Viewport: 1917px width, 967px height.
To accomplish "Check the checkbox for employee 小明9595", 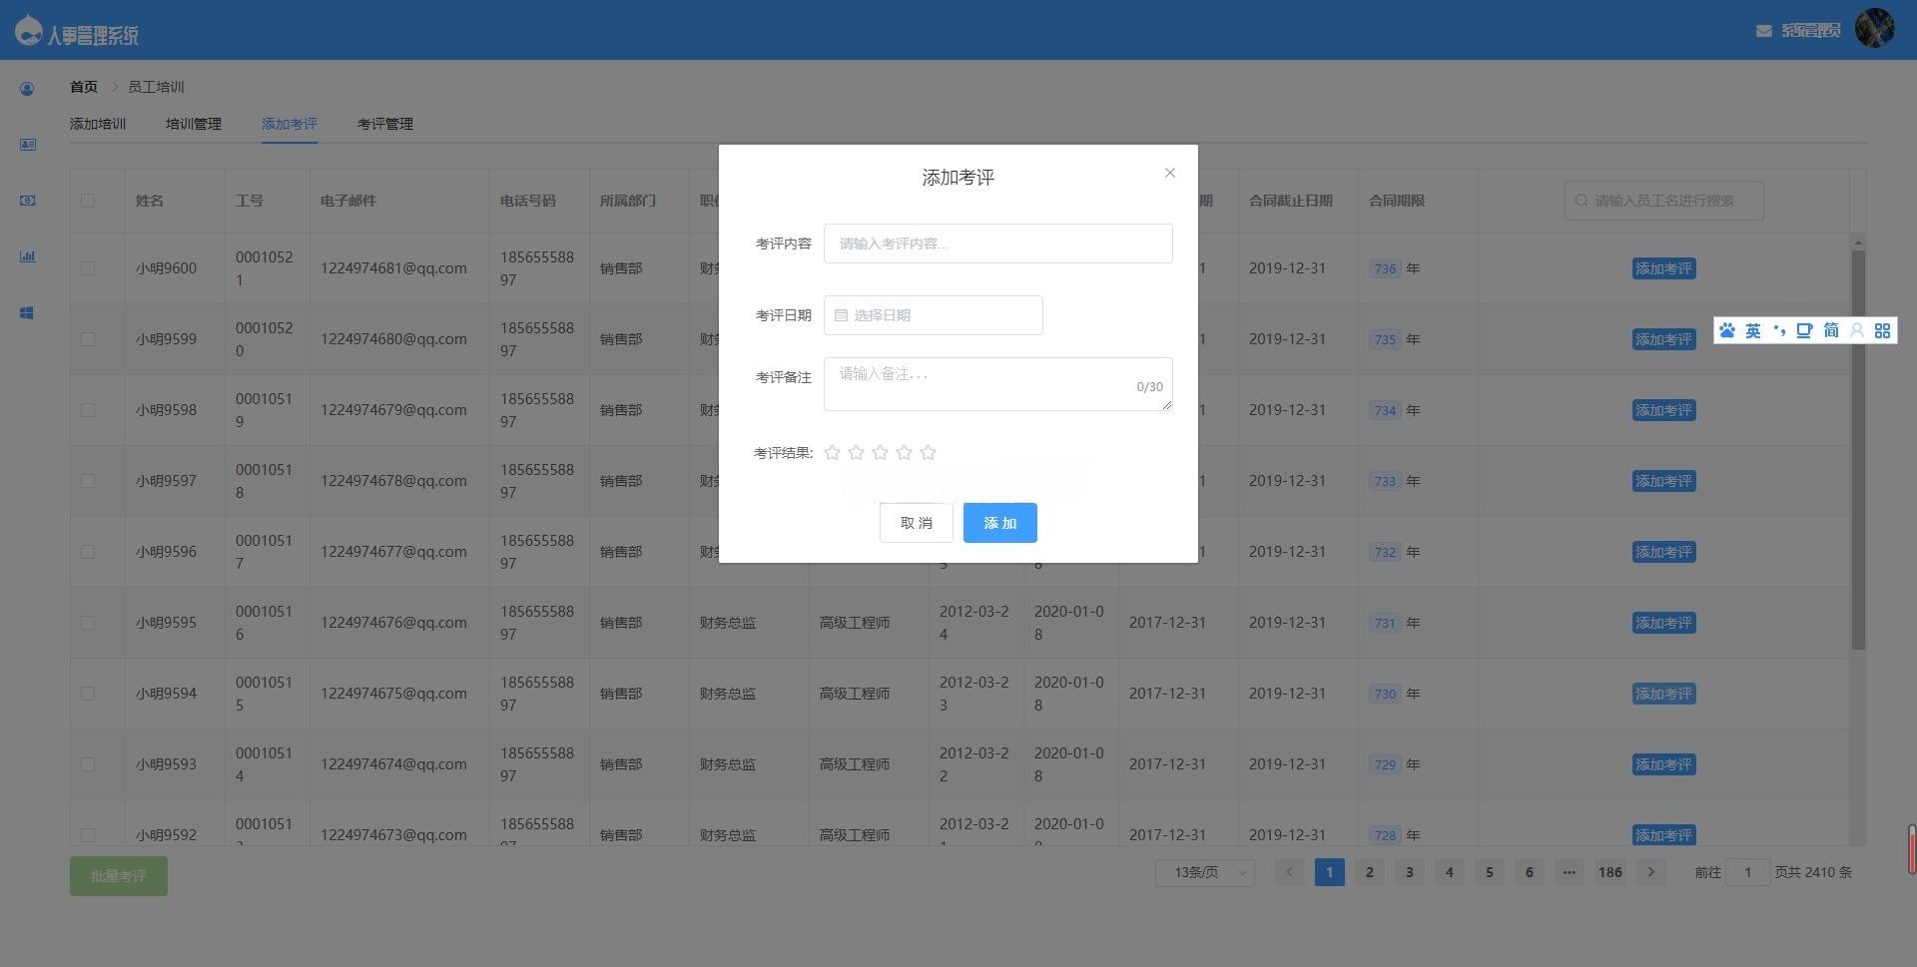I will [x=88, y=622].
